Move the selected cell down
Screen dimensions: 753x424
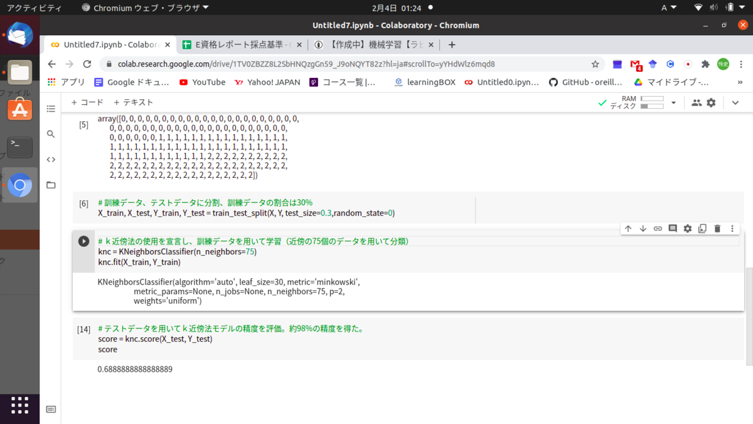coord(643,229)
